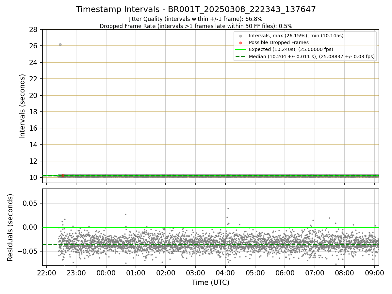
Task: Click the solid green line sample in legend
Action: pos(240,50)
